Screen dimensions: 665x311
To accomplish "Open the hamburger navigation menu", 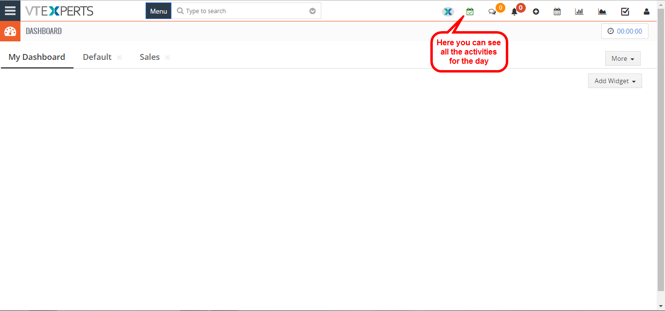I will click(x=10, y=11).
